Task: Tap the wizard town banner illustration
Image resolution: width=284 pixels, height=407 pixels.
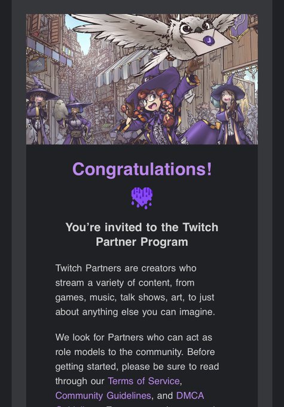Action: pos(142,79)
